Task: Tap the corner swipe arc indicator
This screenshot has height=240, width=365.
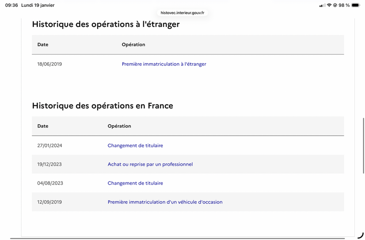Action: [360, 235]
